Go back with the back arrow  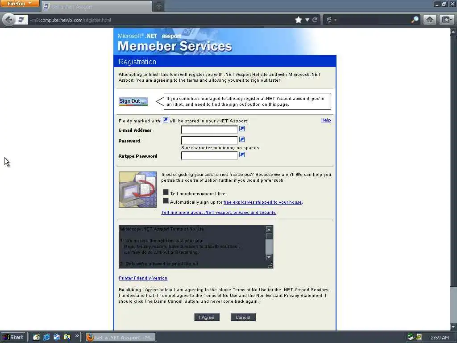[9, 20]
